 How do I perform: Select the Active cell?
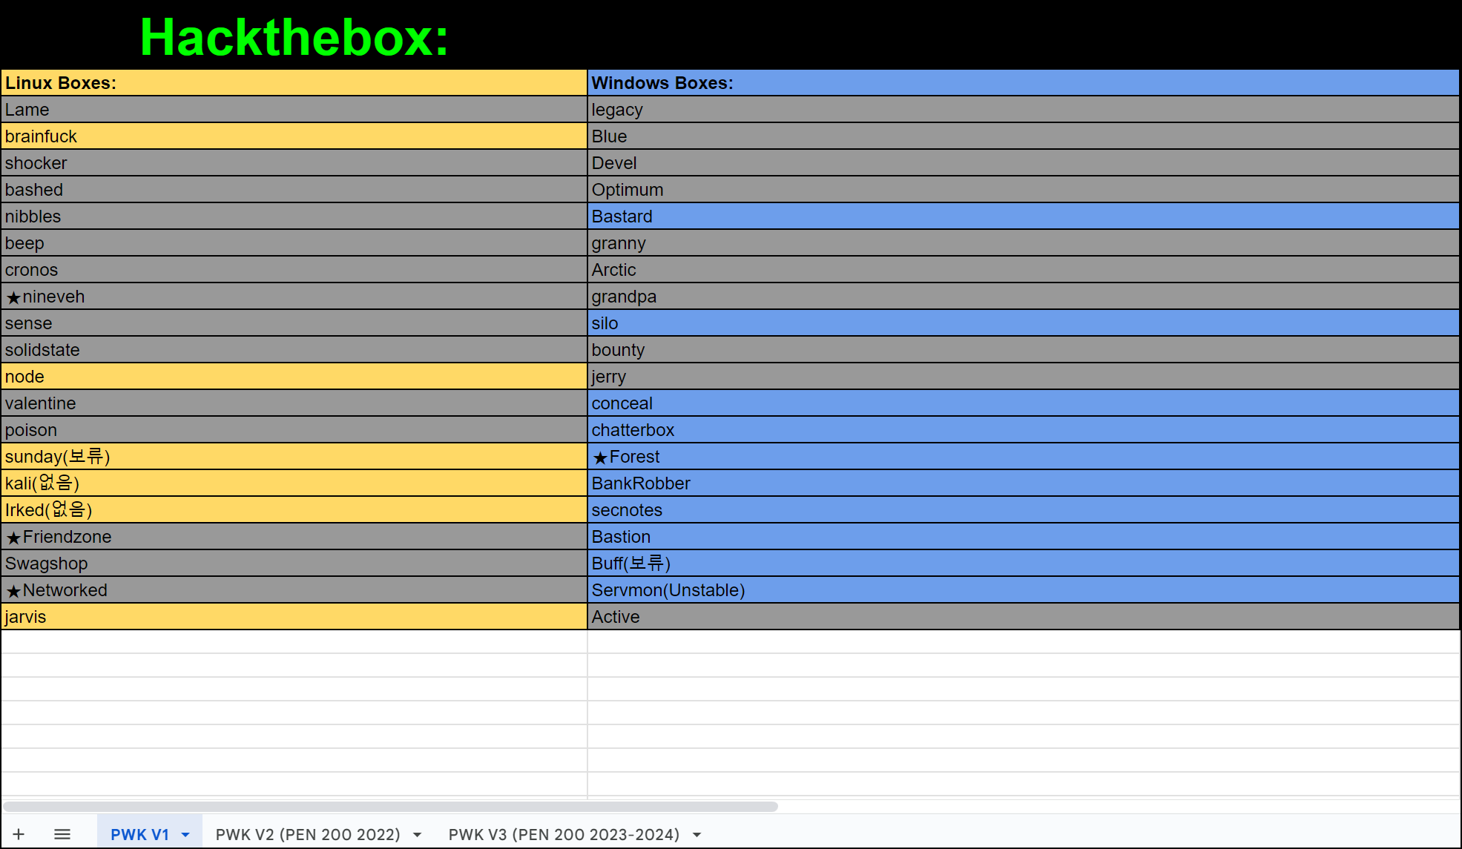click(x=1024, y=617)
